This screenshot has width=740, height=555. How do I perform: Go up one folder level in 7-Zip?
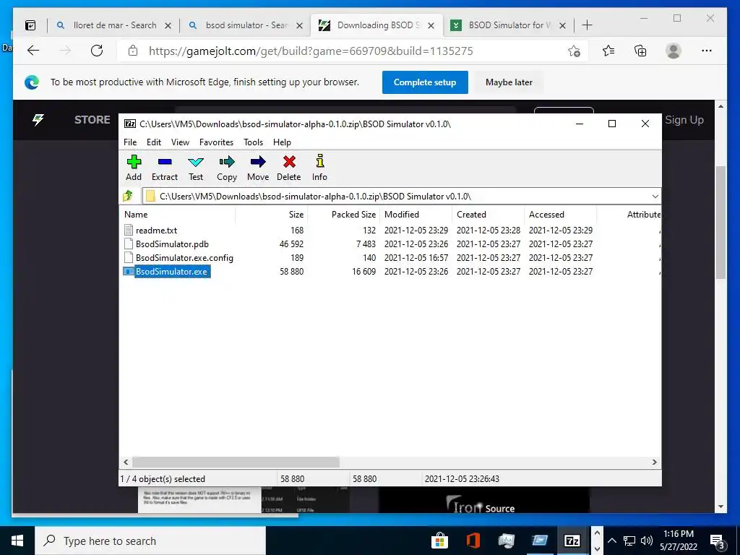[128, 196]
